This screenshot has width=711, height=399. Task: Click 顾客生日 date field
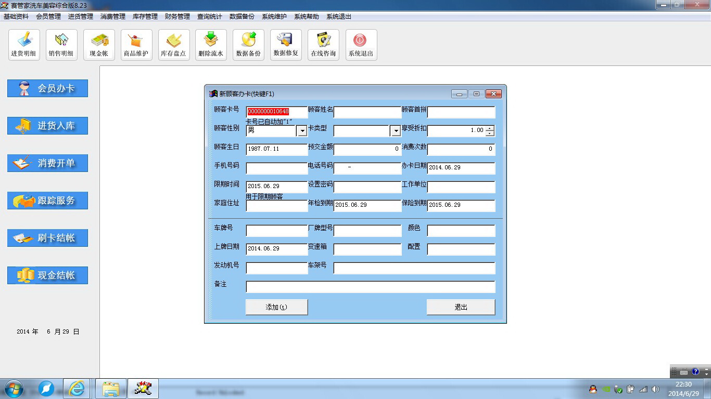(277, 150)
